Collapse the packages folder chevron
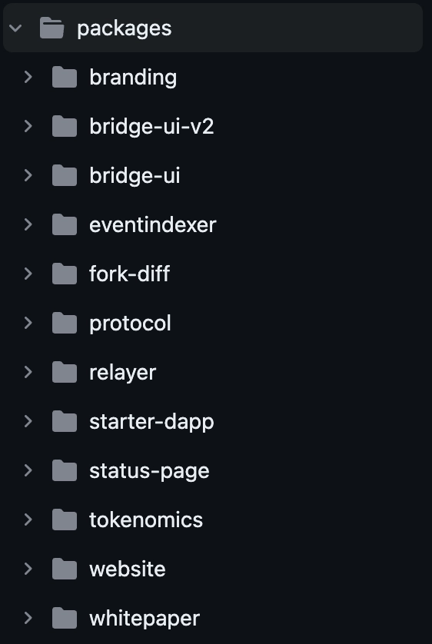 tap(15, 28)
